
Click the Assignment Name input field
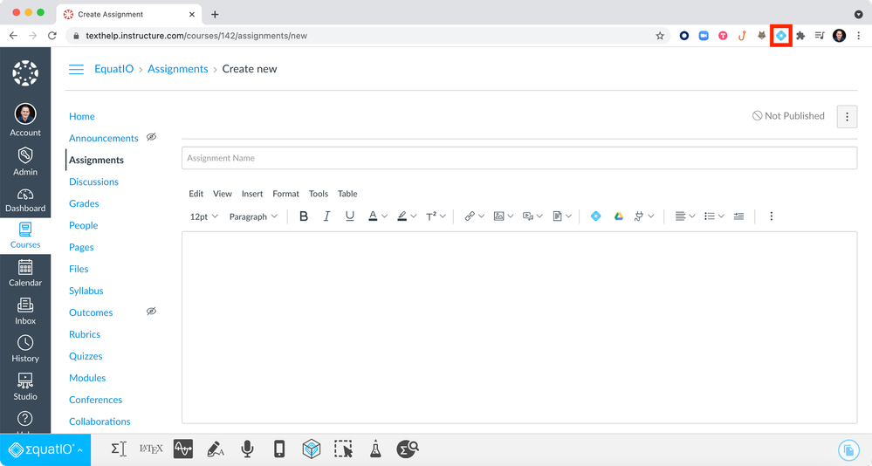518,158
